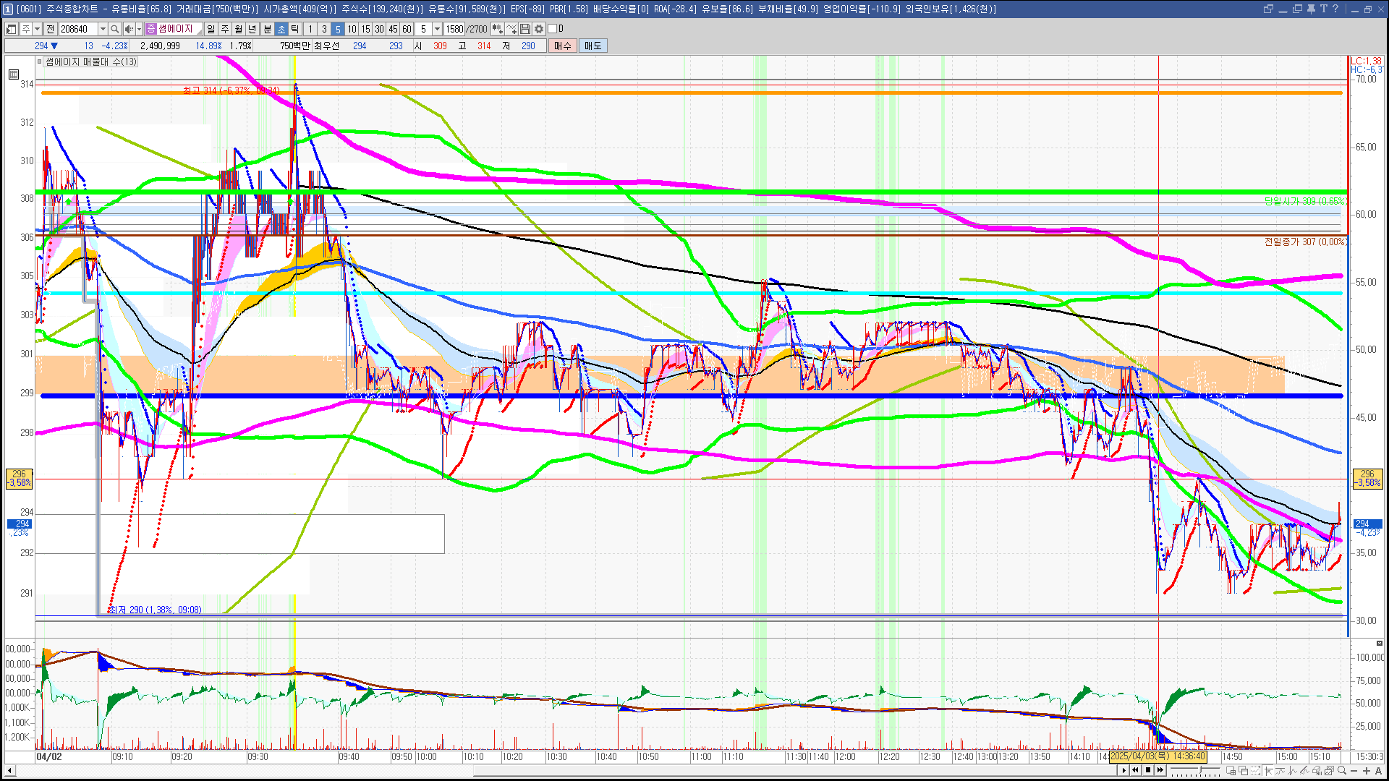Select the 10 interval button
Screen dimensions: 1389x781
click(352, 29)
